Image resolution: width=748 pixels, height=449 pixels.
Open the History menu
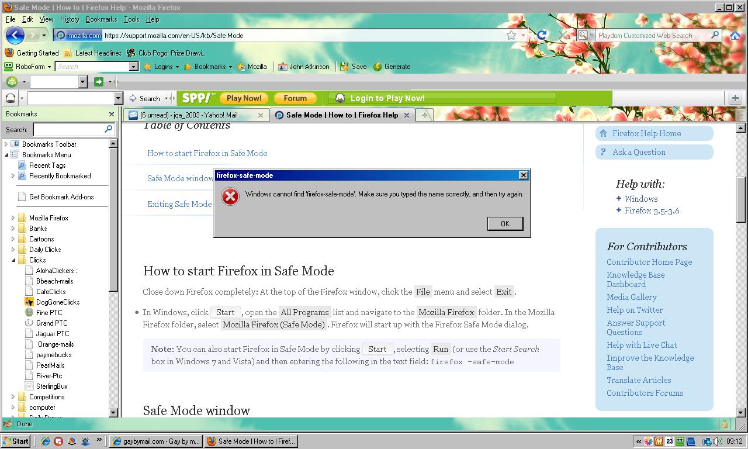coord(70,19)
